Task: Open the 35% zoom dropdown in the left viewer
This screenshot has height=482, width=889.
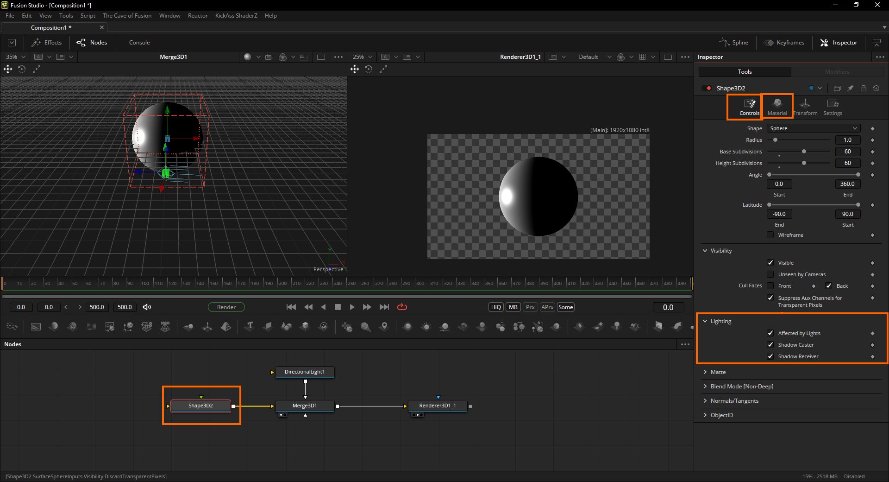Action: [x=15, y=57]
